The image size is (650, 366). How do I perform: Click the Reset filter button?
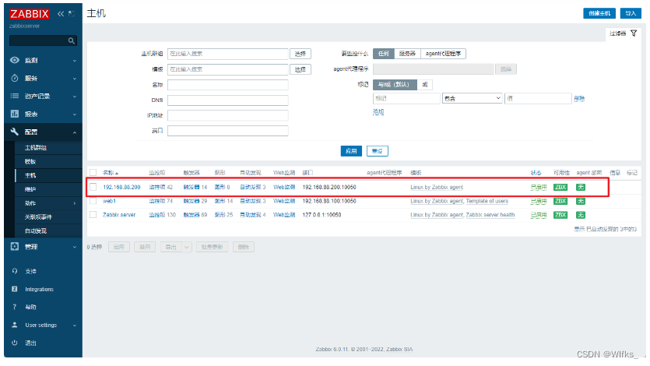tap(378, 151)
